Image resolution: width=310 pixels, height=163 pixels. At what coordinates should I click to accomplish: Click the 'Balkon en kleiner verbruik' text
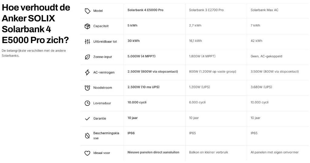point(208,152)
